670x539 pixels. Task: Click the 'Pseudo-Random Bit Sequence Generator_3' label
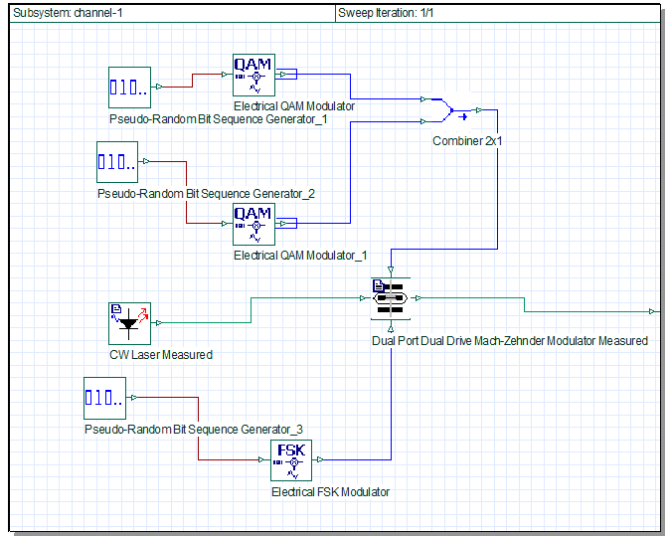(194, 430)
